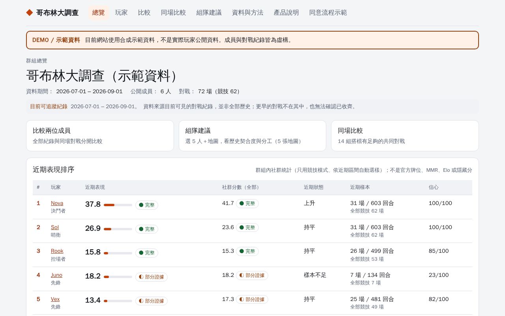Click the 近期表現排序 section heading

pyautogui.click(x=54, y=169)
